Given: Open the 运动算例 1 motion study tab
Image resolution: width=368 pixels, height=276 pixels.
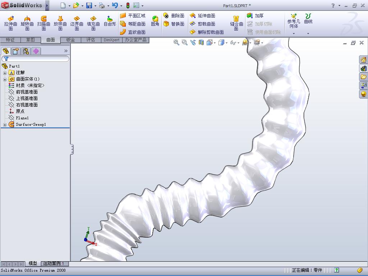Looking at the screenshot, I should click(x=55, y=263).
